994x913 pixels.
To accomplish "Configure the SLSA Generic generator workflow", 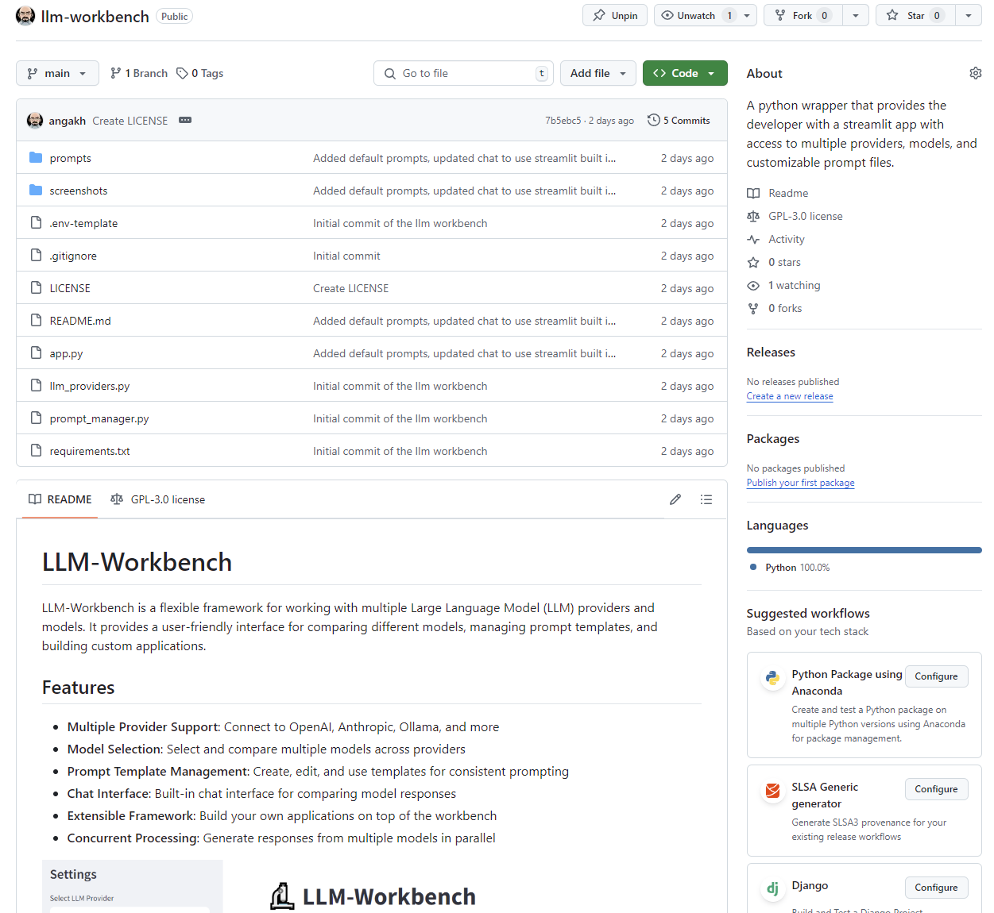I will tap(936, 789).
